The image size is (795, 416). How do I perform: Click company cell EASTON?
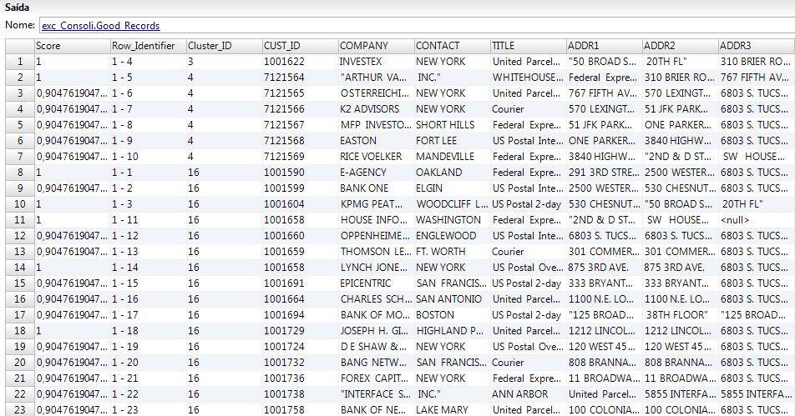coord(377,141)
